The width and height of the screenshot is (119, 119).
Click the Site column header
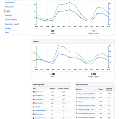34,88
